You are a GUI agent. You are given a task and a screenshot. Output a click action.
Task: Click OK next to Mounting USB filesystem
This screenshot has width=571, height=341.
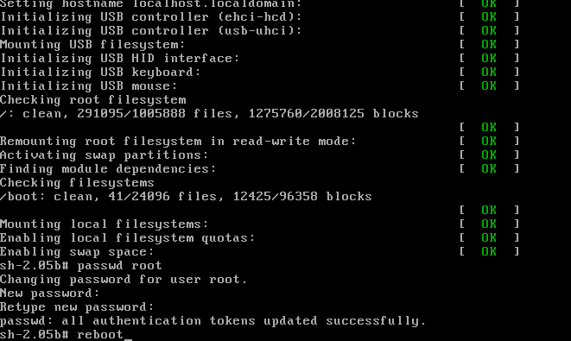(489, 44)
